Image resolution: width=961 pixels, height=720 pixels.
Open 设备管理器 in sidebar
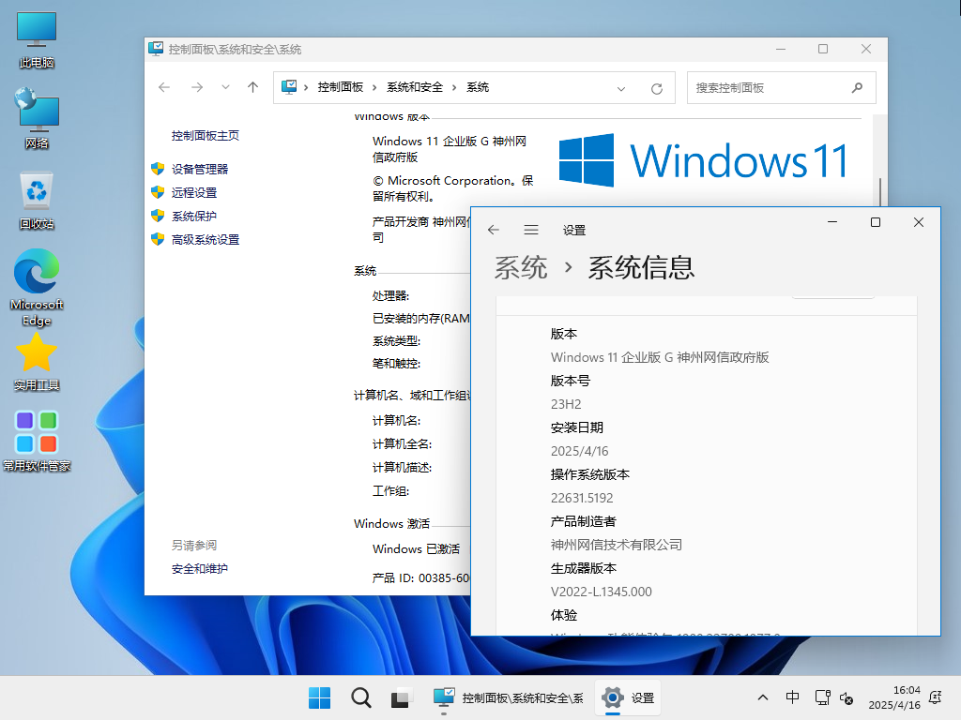pyautogui.click(x=200, y=169)
